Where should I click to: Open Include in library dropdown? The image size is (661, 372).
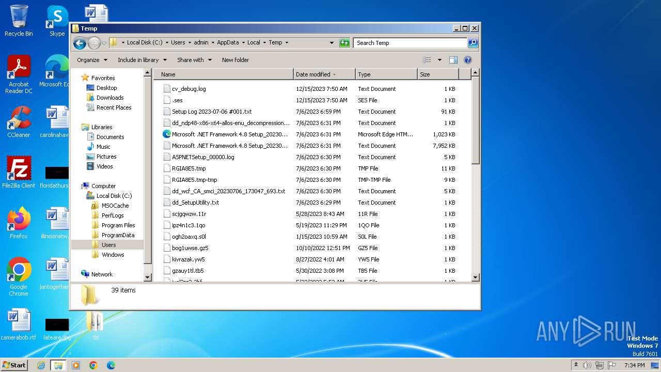(x=142, y=60)
